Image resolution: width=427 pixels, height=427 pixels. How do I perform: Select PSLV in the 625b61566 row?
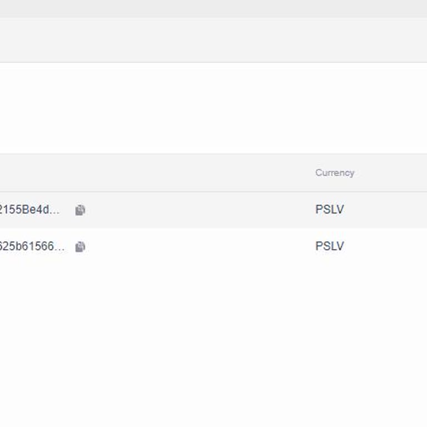tap(330, 246)
